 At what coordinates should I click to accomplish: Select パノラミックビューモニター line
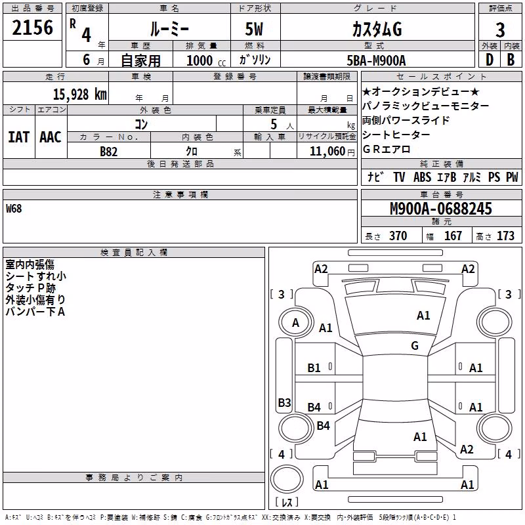click(425, 106)
